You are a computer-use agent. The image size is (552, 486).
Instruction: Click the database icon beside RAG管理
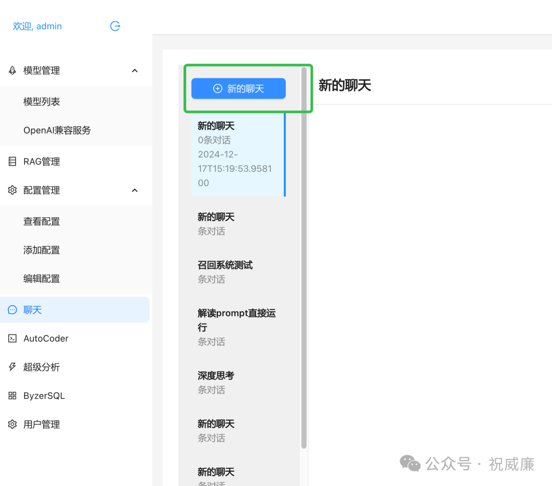point(12,161)
